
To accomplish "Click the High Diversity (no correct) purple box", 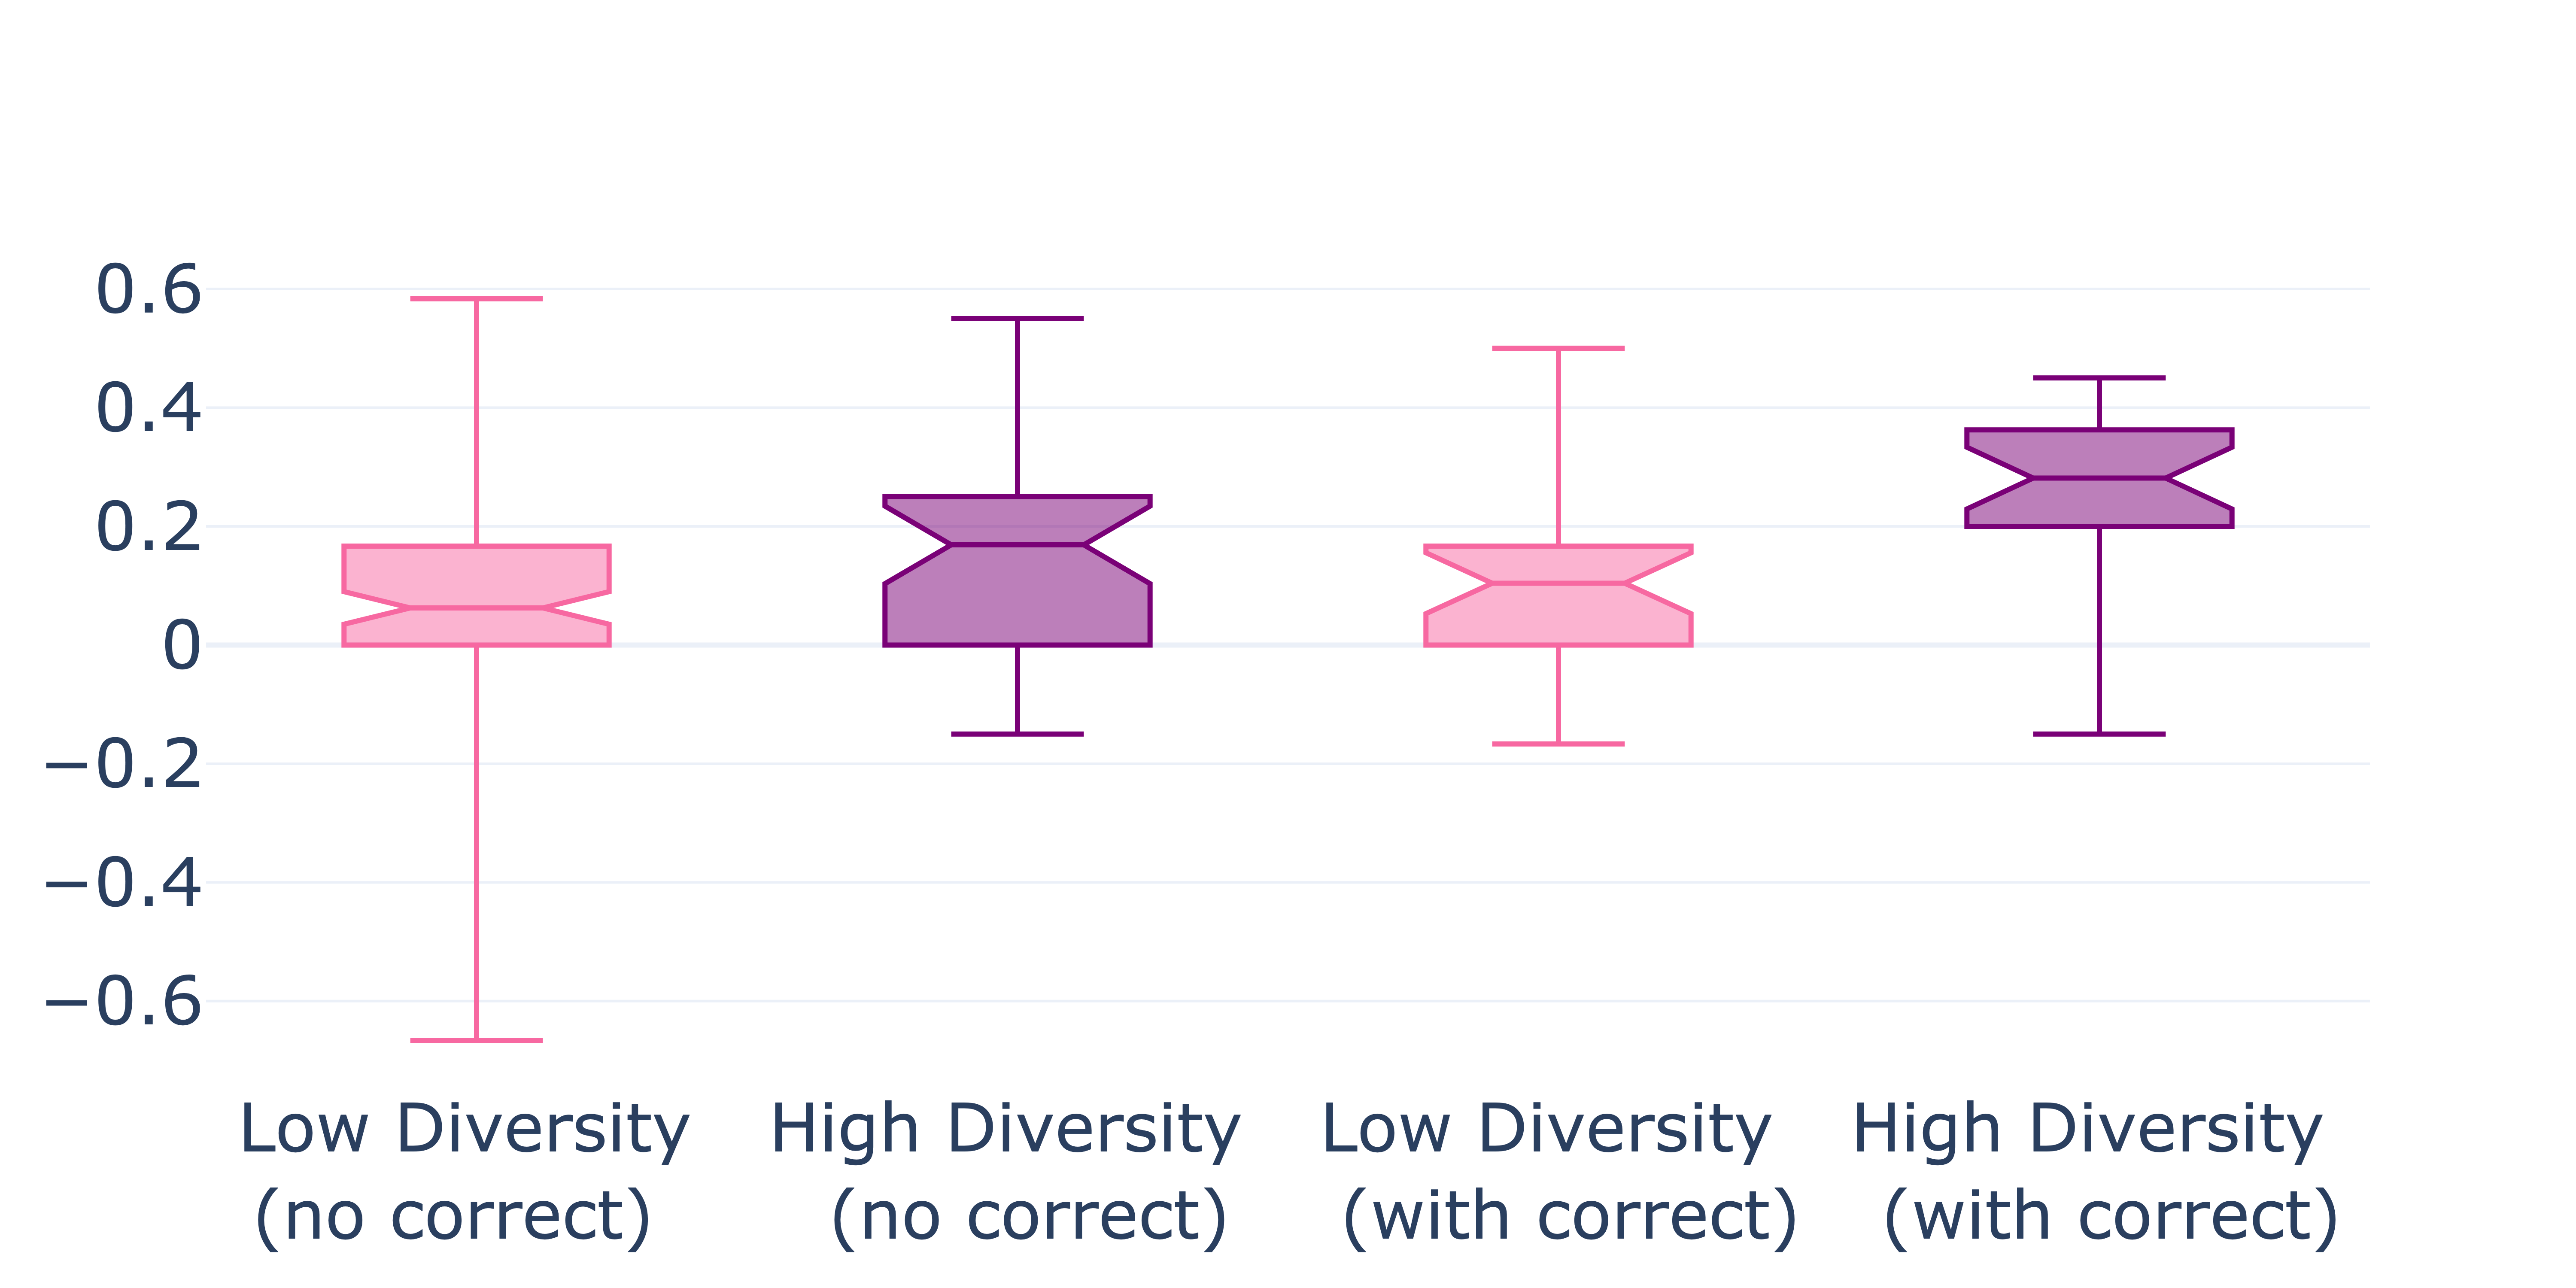I will tap(1017, 590).
